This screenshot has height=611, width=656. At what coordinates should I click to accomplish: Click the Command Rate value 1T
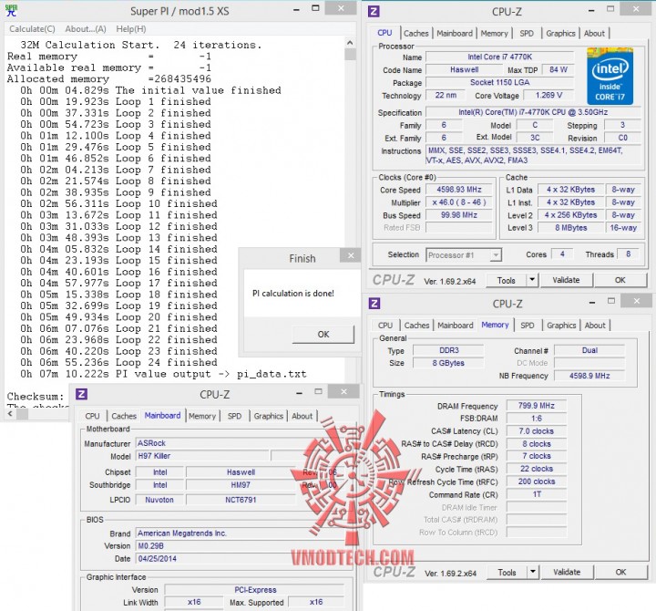coord(536,494)
